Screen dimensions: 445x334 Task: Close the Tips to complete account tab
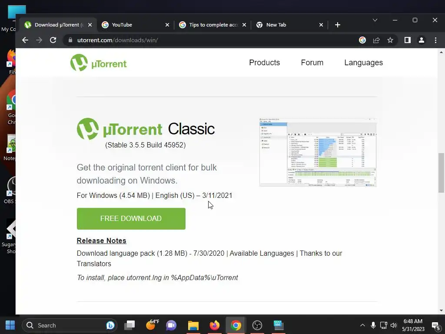coord(244,25)
